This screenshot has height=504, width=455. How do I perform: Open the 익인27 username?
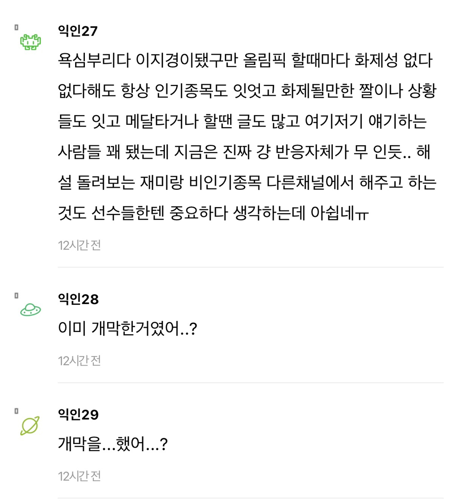pyautogui.click(x=78, y=31)
